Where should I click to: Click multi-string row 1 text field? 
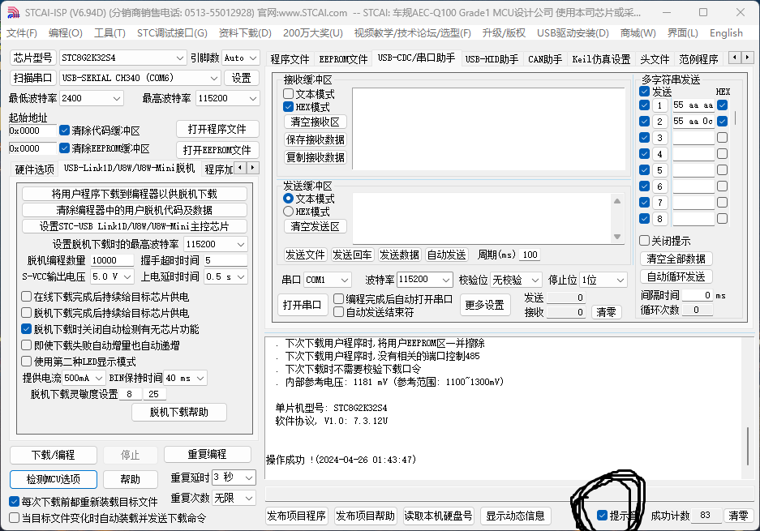click(693, 105)
